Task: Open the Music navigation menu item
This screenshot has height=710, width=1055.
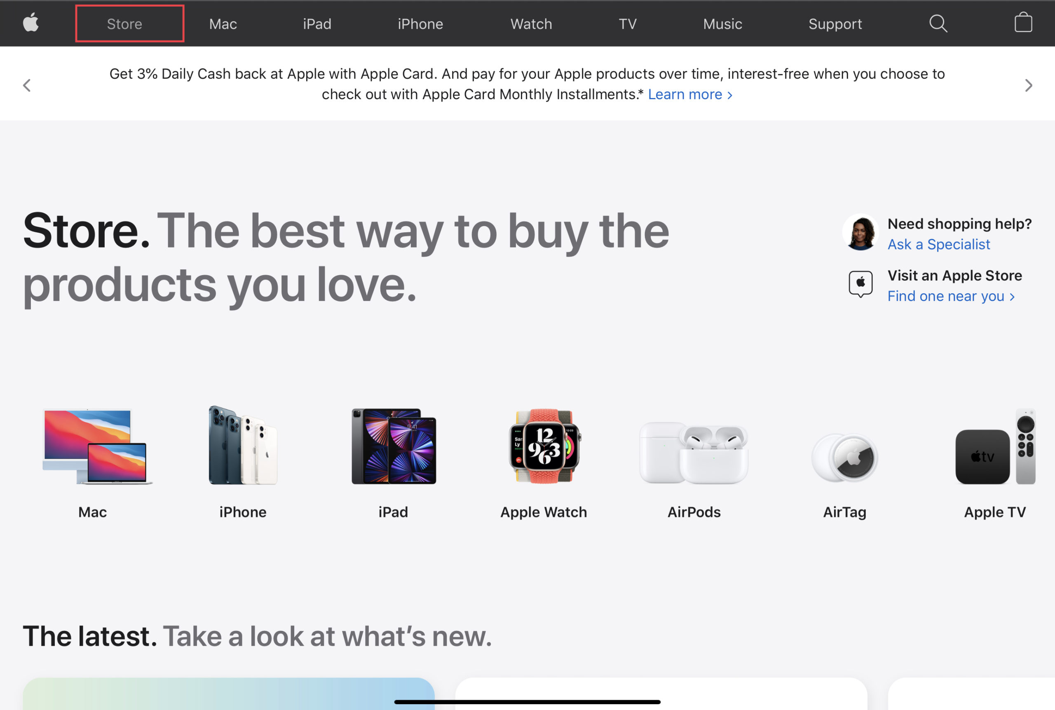Action: 722,24
